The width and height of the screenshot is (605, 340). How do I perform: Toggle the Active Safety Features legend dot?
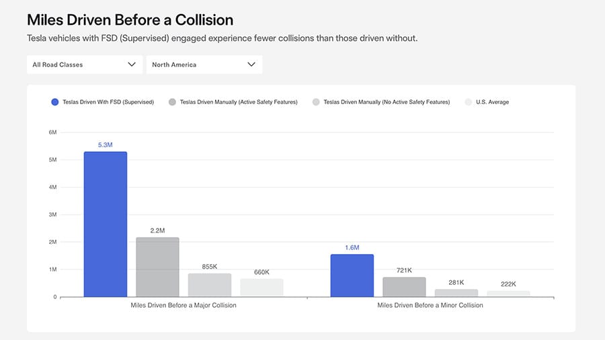point(173,102)
